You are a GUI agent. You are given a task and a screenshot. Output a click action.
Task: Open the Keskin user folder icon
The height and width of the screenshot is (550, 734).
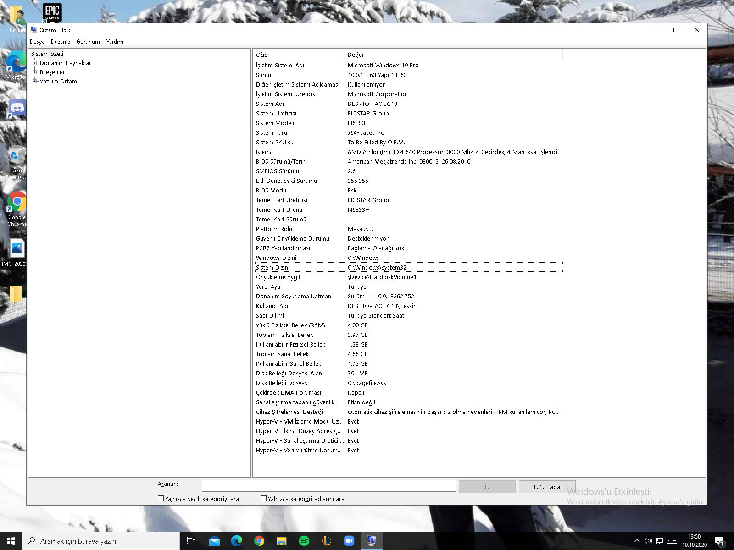click(17, 19)
